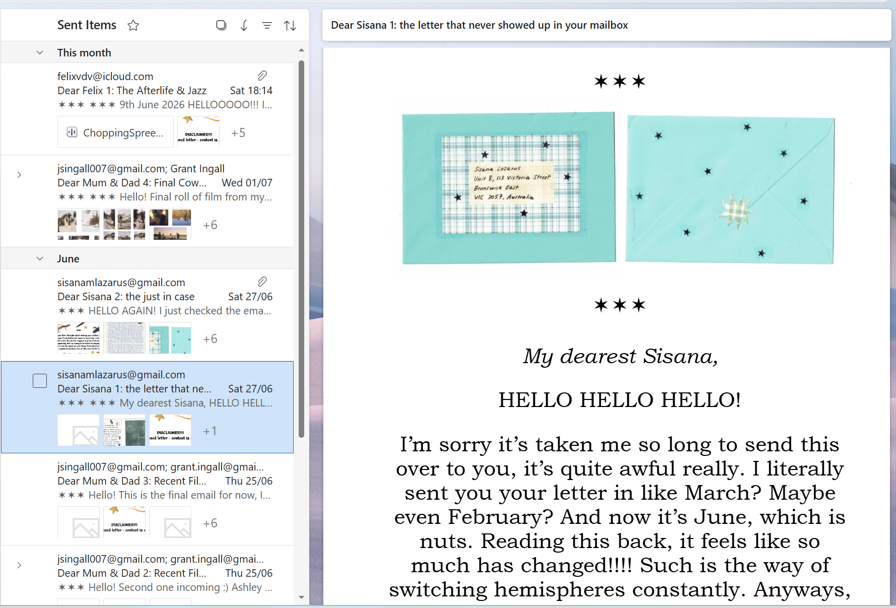Click scroll up arrow of message list
Image resolution: width=896 pixels, height=608 pixels.
[301, 50]
